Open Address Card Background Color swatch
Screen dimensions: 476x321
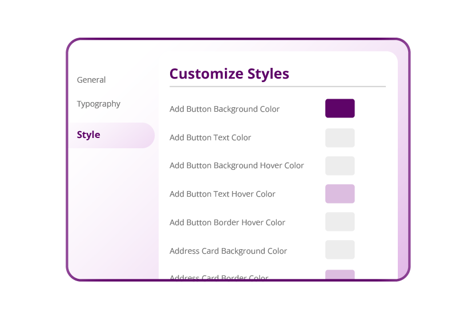pyautogui.click(x=340, y=250)
